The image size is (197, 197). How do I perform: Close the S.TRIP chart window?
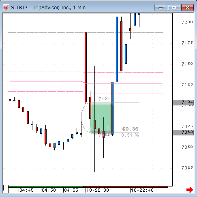[187, 8]
